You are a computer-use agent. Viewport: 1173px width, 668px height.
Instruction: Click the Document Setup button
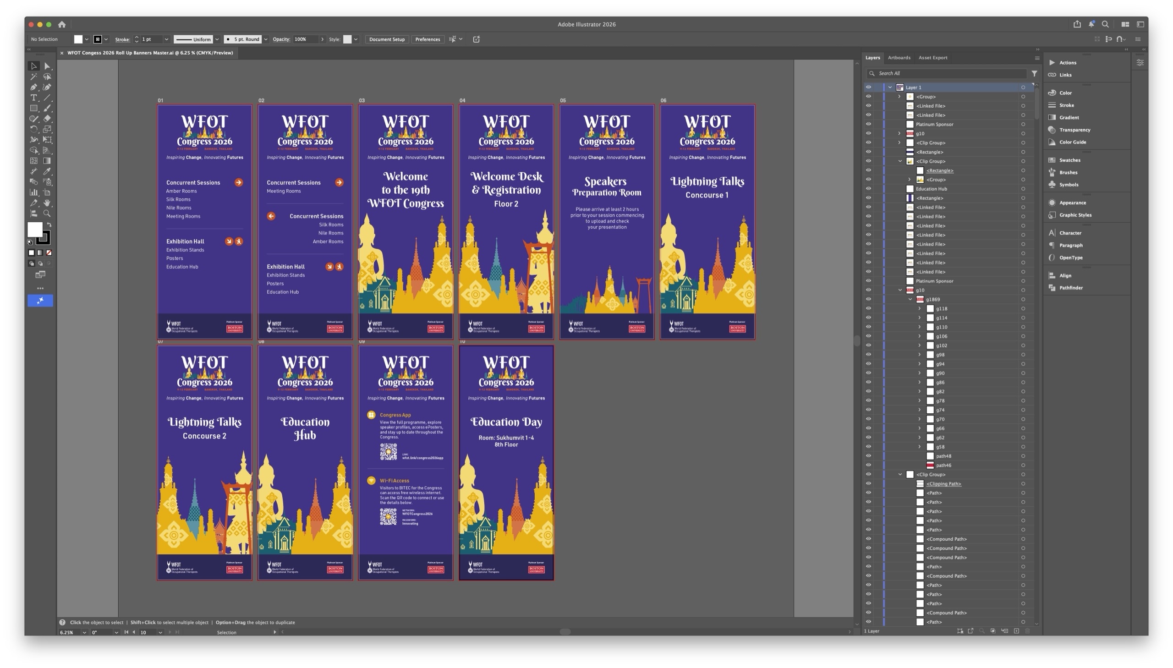(x=386, y=39)
